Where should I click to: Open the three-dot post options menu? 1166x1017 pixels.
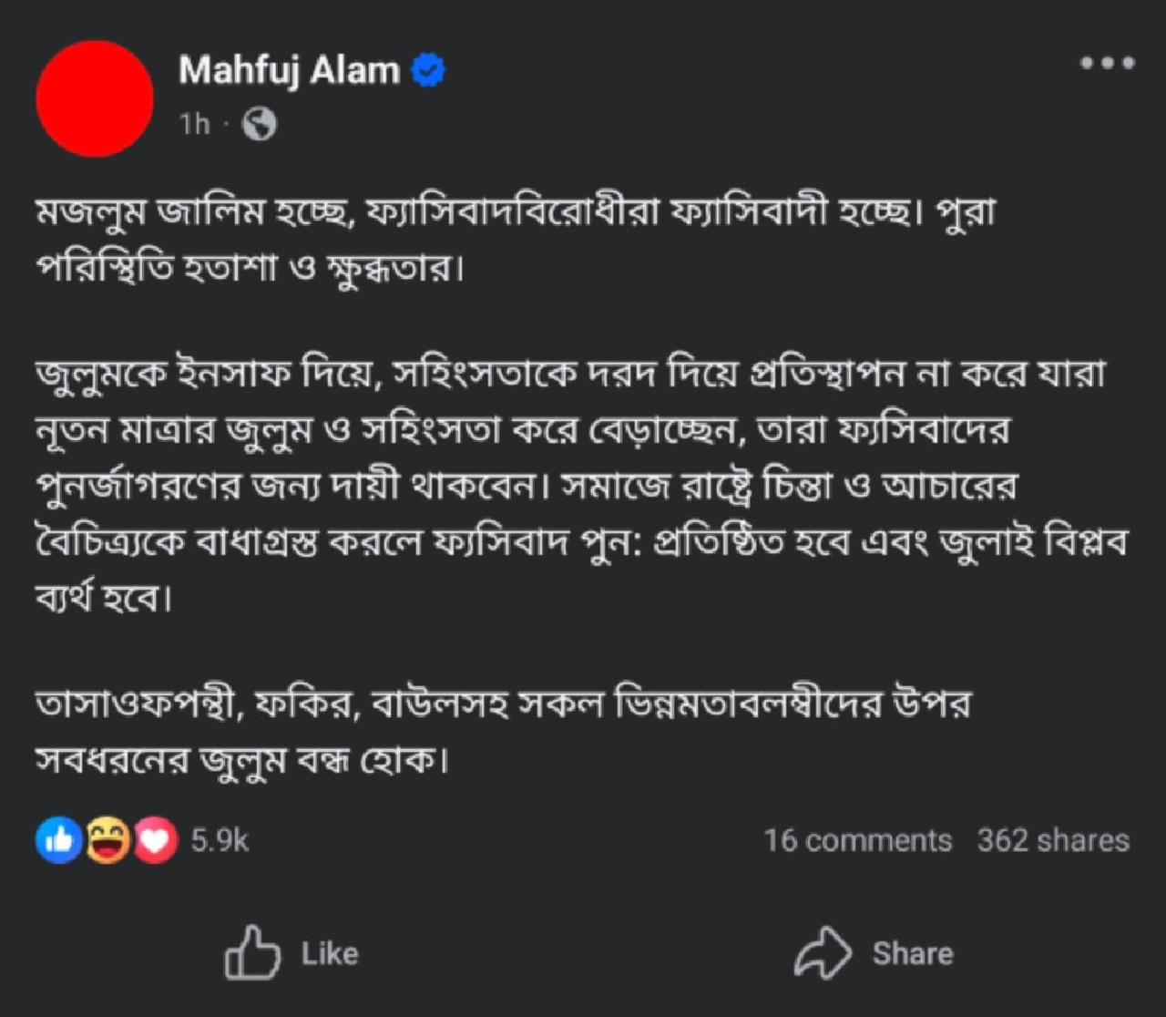[x=1107, y=64]
